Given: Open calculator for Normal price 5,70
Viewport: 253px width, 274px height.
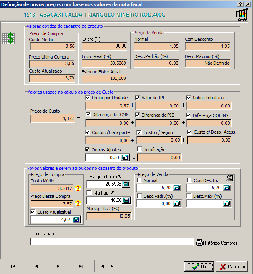Looking at the screenshot, I should tap(177, 188).
